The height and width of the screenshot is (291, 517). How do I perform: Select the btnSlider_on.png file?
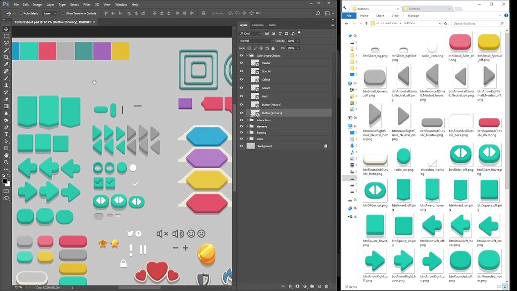(x=374, y=191)
